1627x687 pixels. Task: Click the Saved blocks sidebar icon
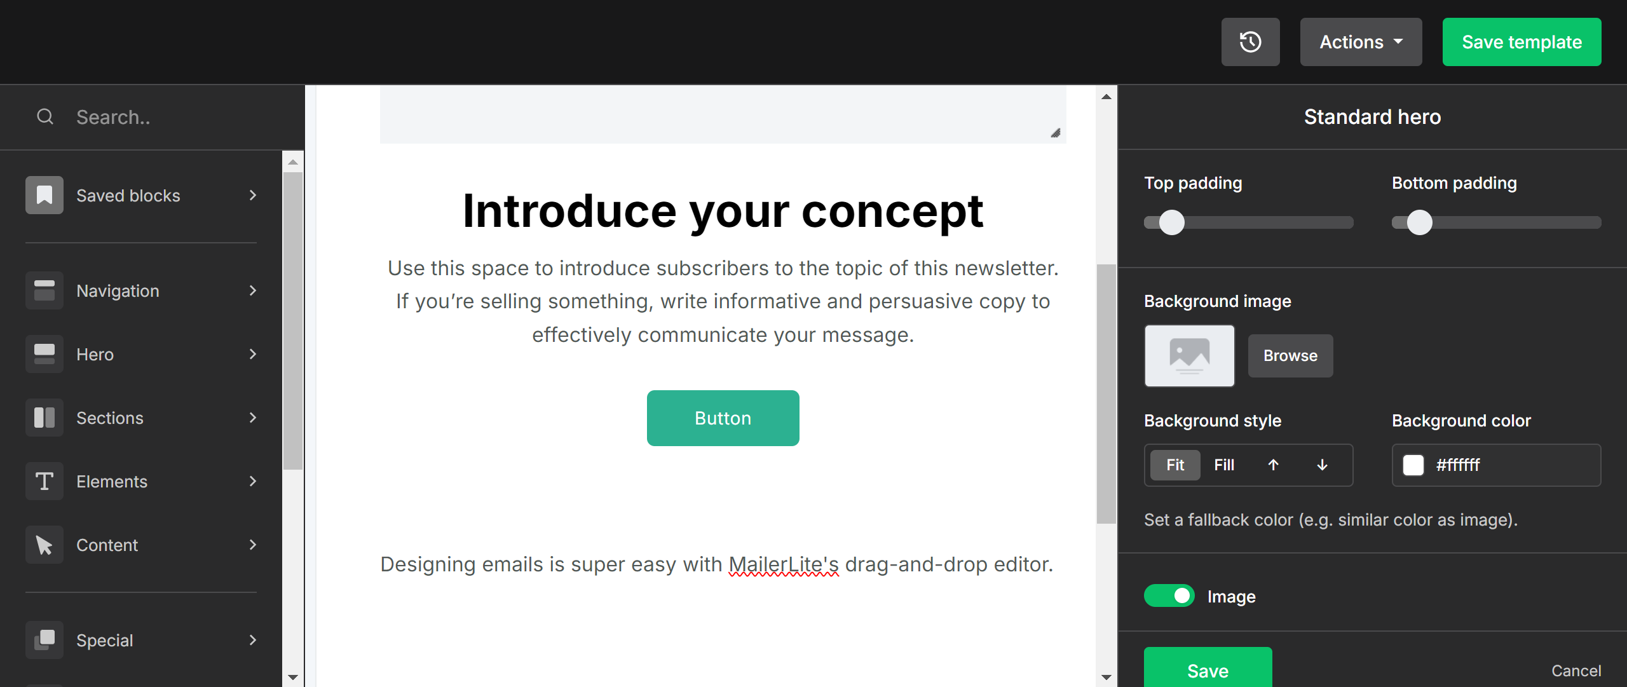coord(44,196)
